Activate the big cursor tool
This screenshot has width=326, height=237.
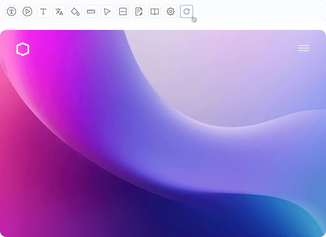[x=107, y=11]
